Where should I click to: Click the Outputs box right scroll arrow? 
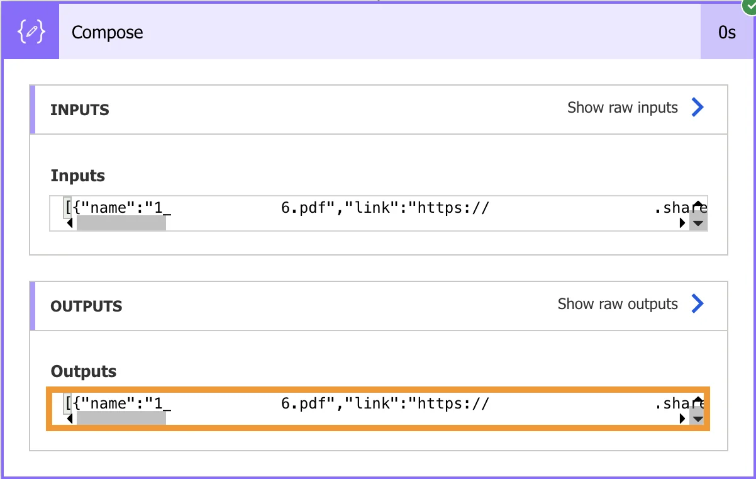coord(684,419)
